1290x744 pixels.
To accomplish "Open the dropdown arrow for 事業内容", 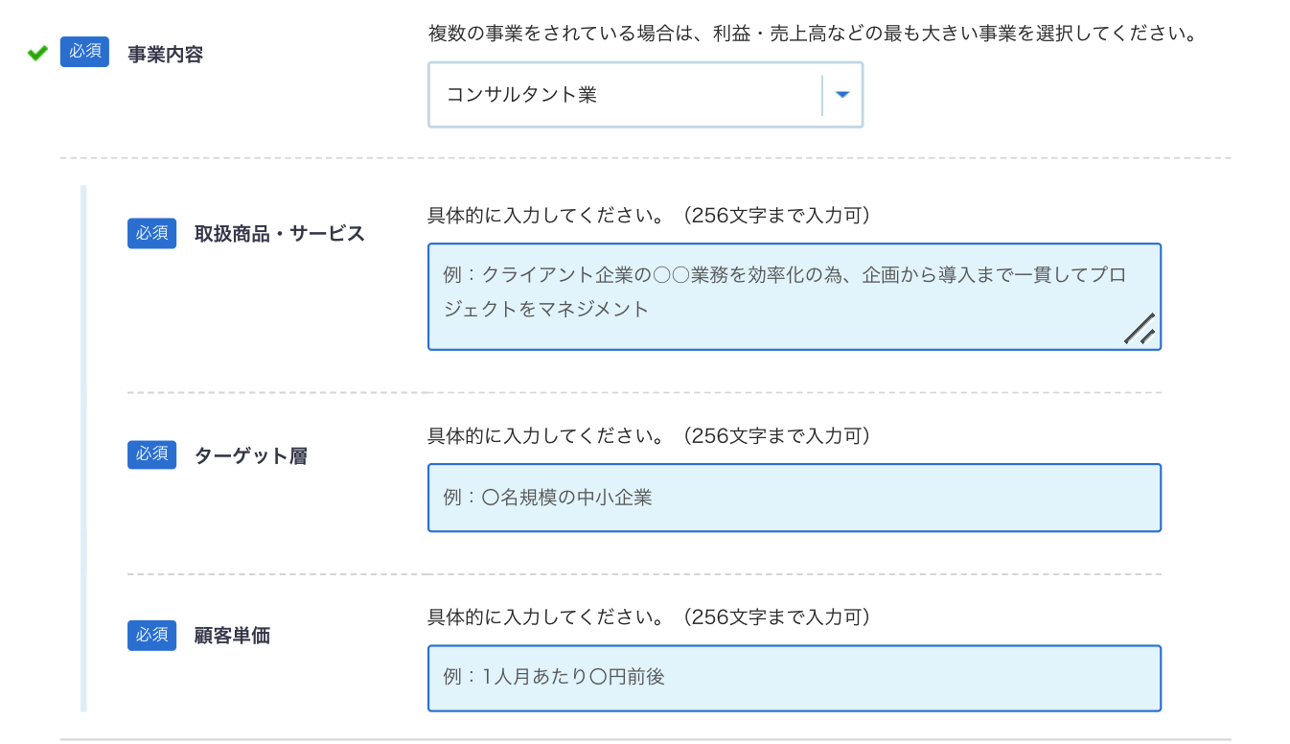I will [x=842, y=95].
